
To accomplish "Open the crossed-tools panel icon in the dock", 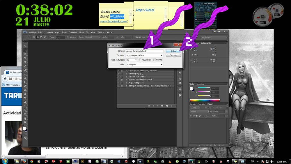I will coord(180,89).
